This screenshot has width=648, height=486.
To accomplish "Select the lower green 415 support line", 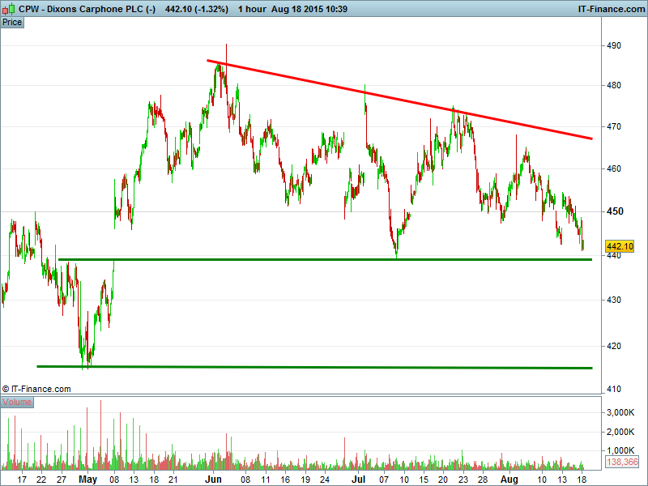I will click(x=314, y=367).
